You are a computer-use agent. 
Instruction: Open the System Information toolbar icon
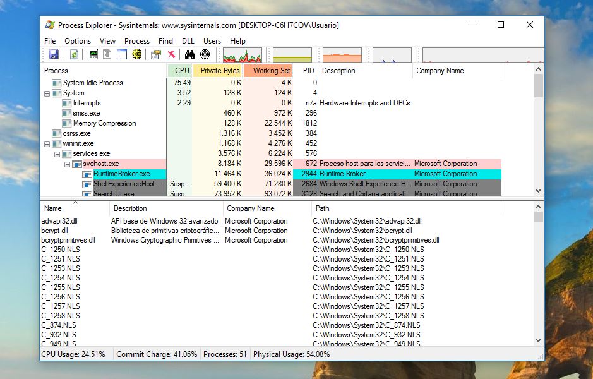click(x=93, y=54)
